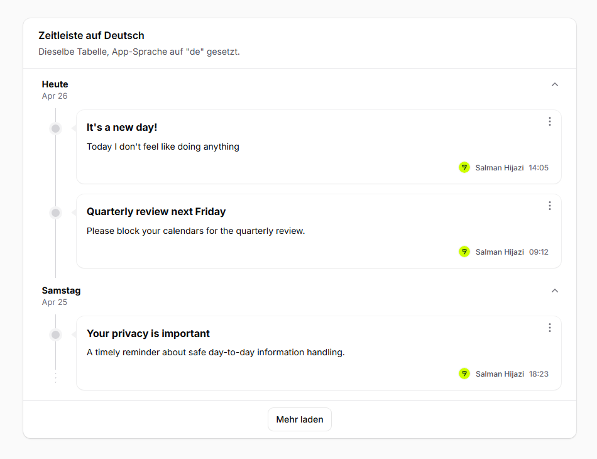Open three-dot menu on Quarterly review card
Viewport: 597px width, 459px height.
pos(549,206)
